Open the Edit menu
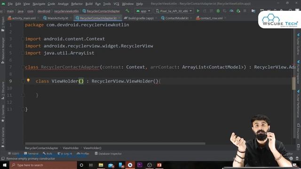Image resolution: width=301 pixels, height=169 pixels. [x=18, y=4]
